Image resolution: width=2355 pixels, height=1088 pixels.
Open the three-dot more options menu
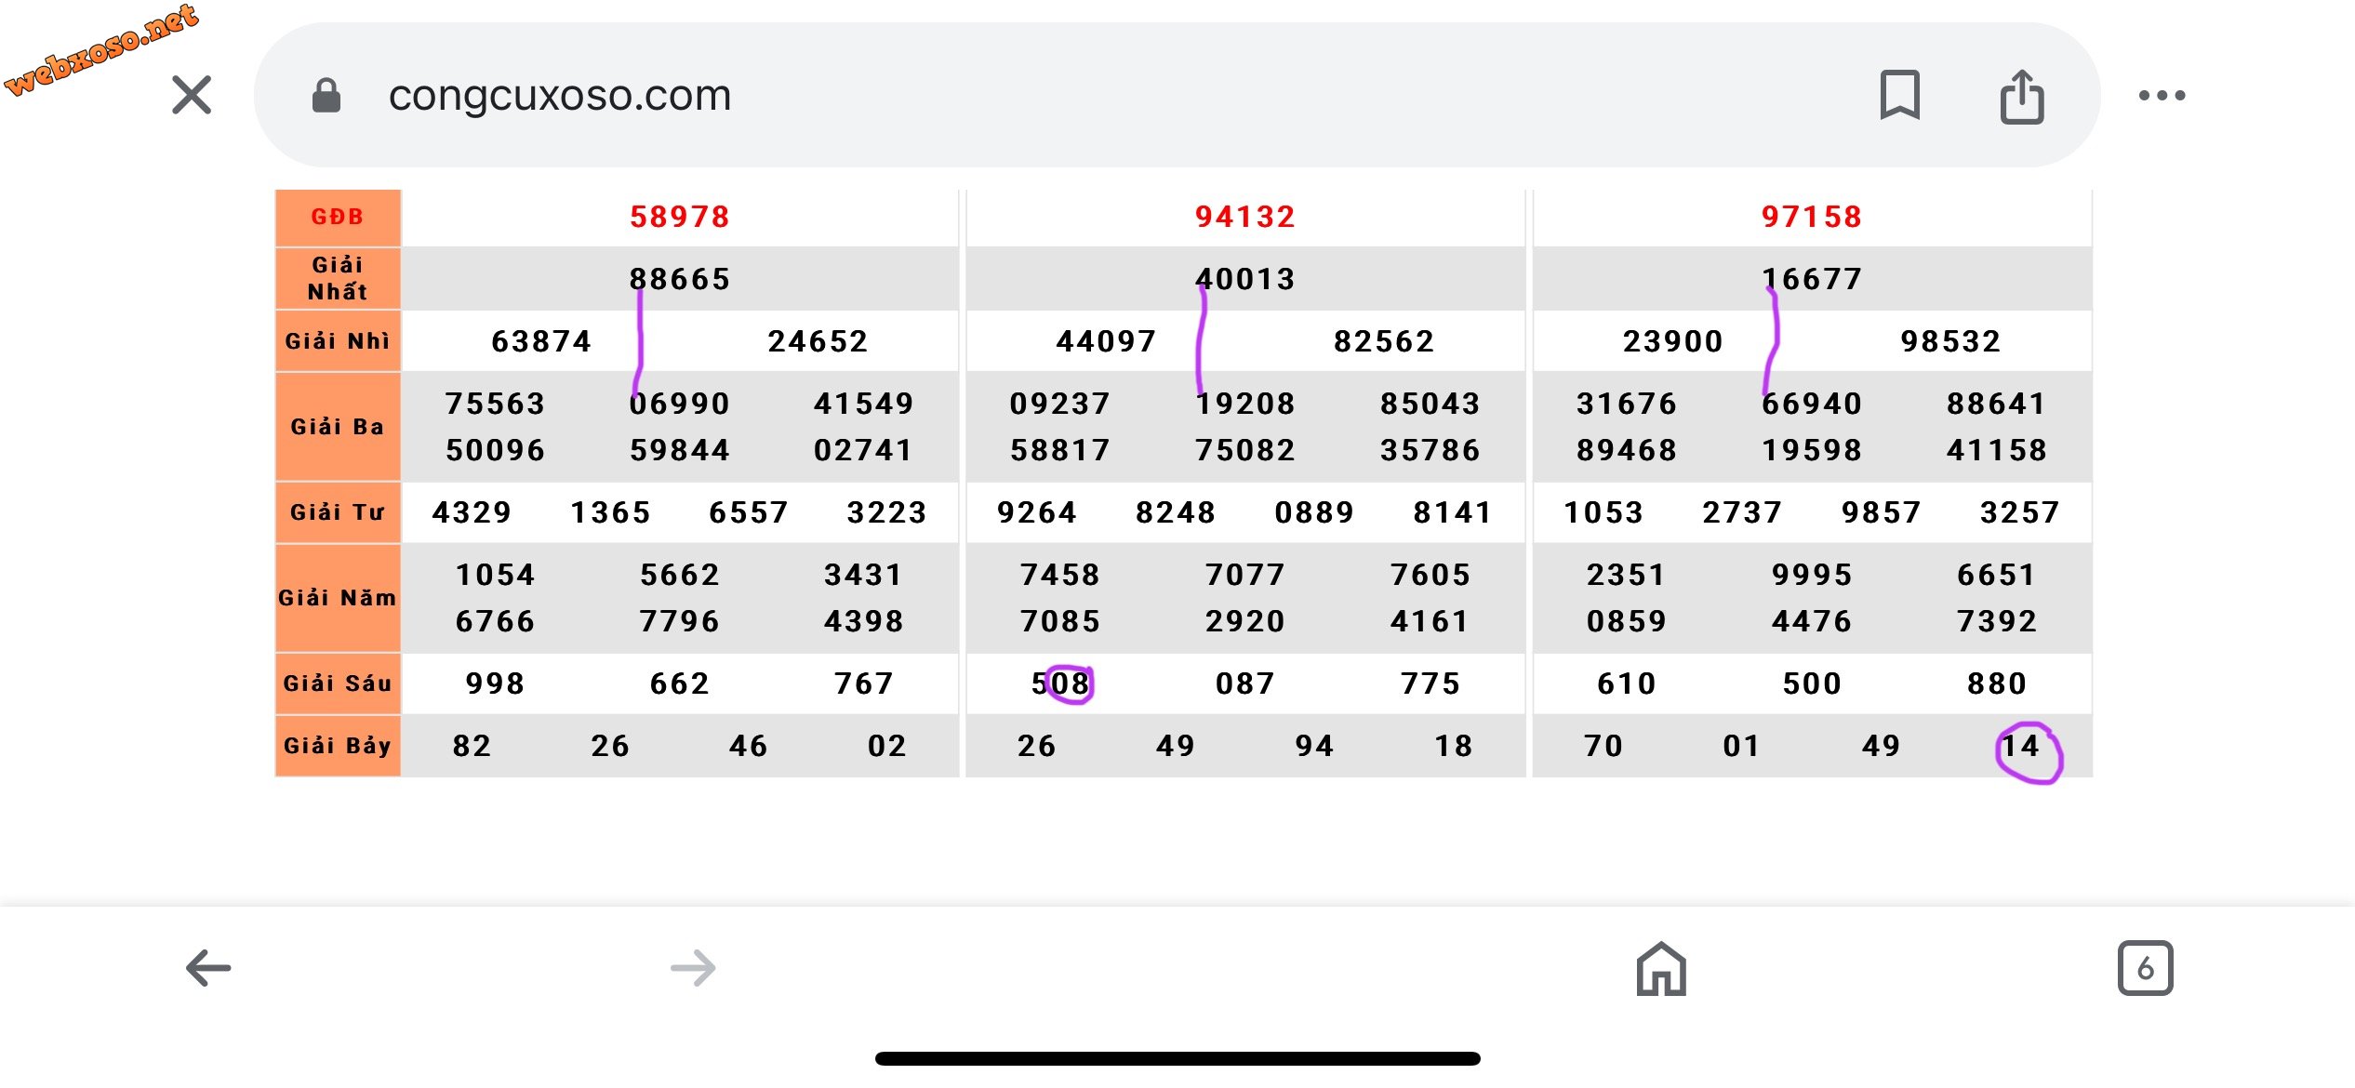click(2162, 95)
